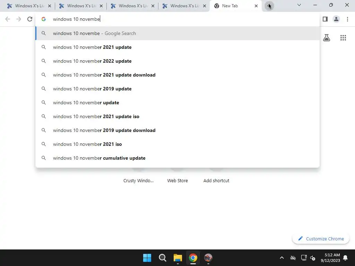Close the third Windows X's Live tab
Viewport: 355px width, 266px height.
point(153,6)
